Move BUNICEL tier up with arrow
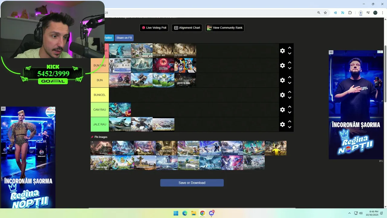The width and height of the screenshot is (387, 218). [290, 92]
